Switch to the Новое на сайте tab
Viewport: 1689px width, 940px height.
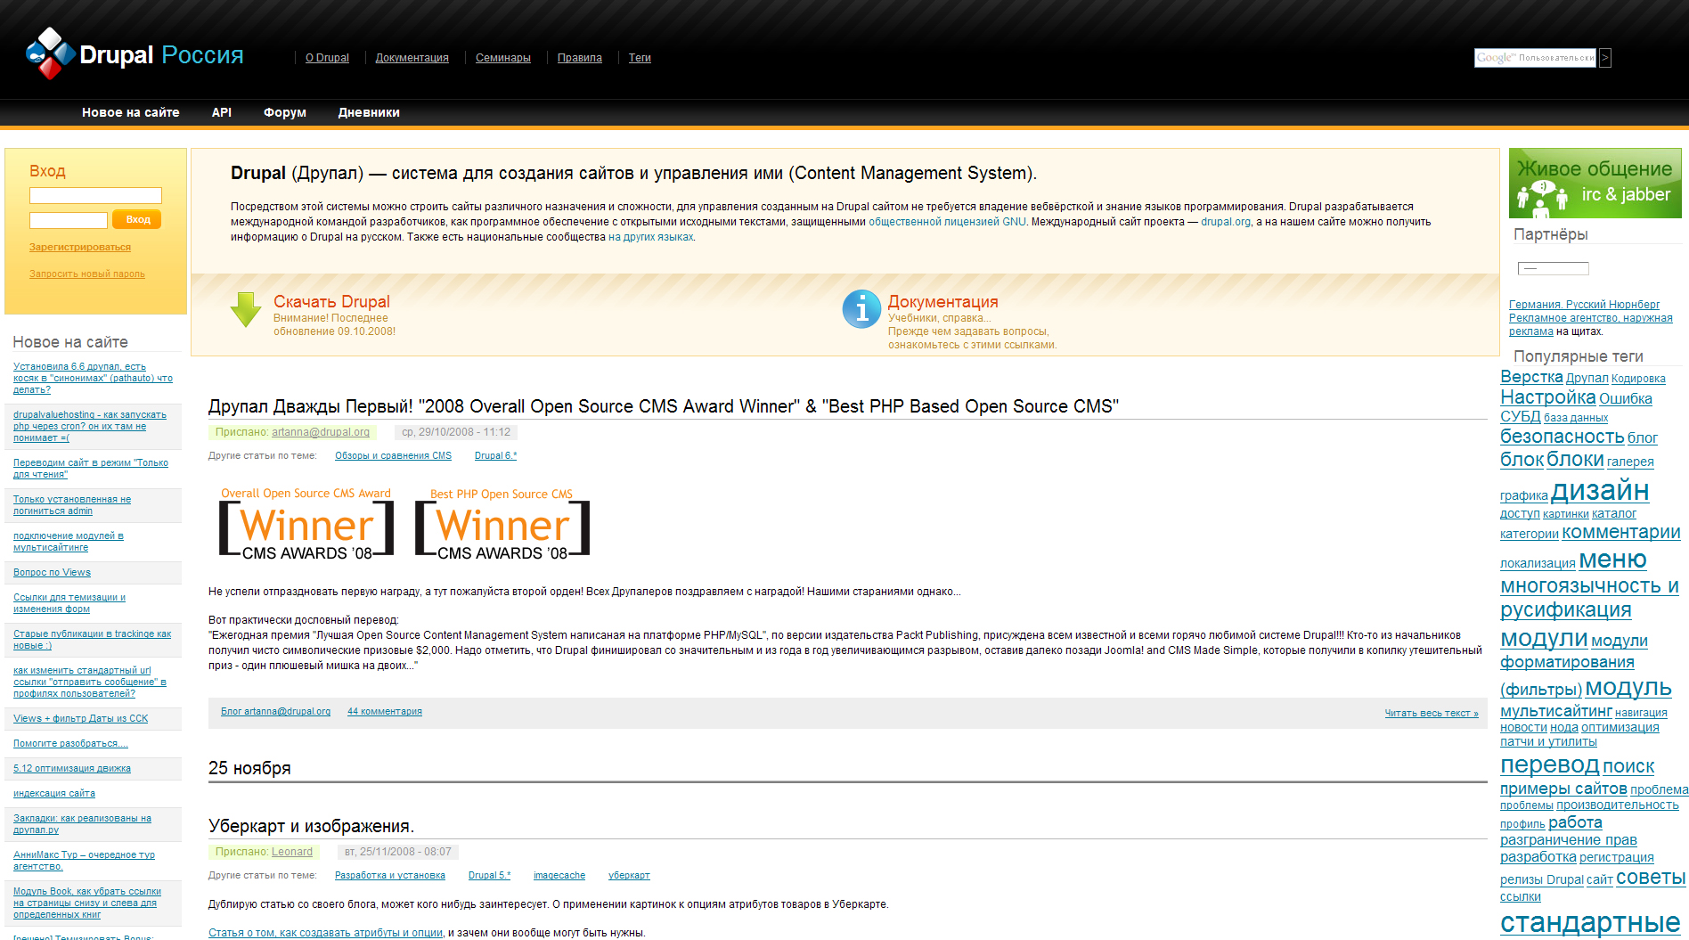click(131, 112)
